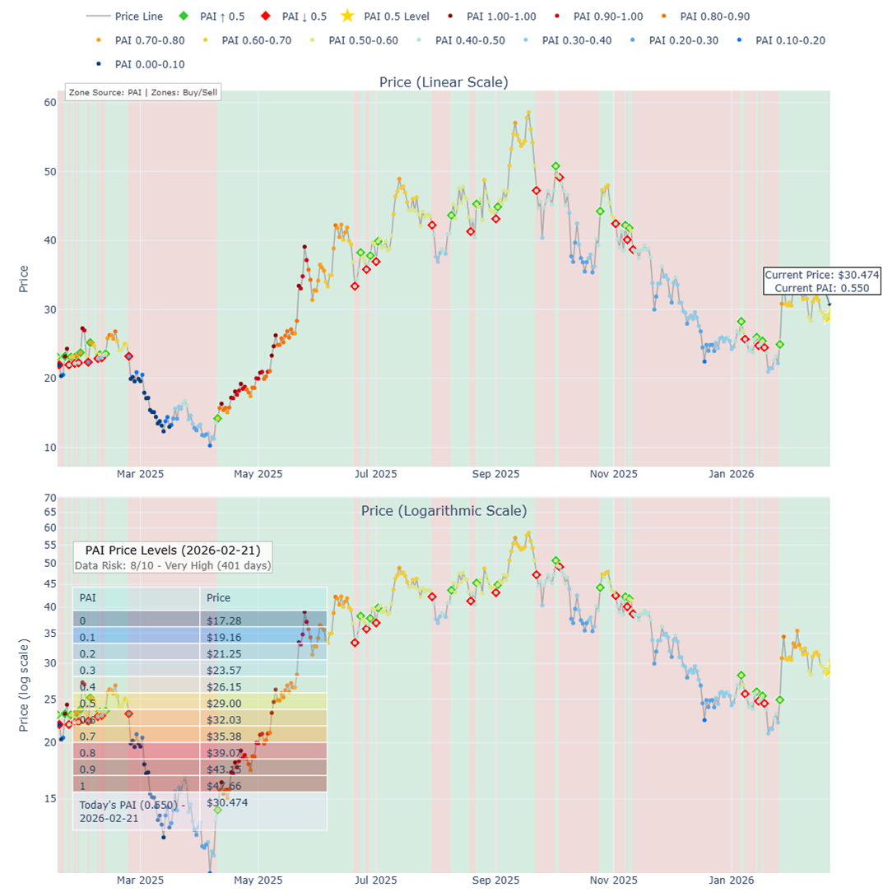Click the dark red PAI 1.00-1.00 legend dot

451,16
